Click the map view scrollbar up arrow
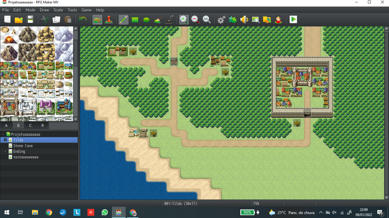 click(x=386, y=29)
